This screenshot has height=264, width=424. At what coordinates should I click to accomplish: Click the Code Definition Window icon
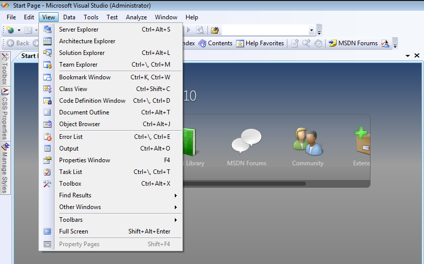47,101
